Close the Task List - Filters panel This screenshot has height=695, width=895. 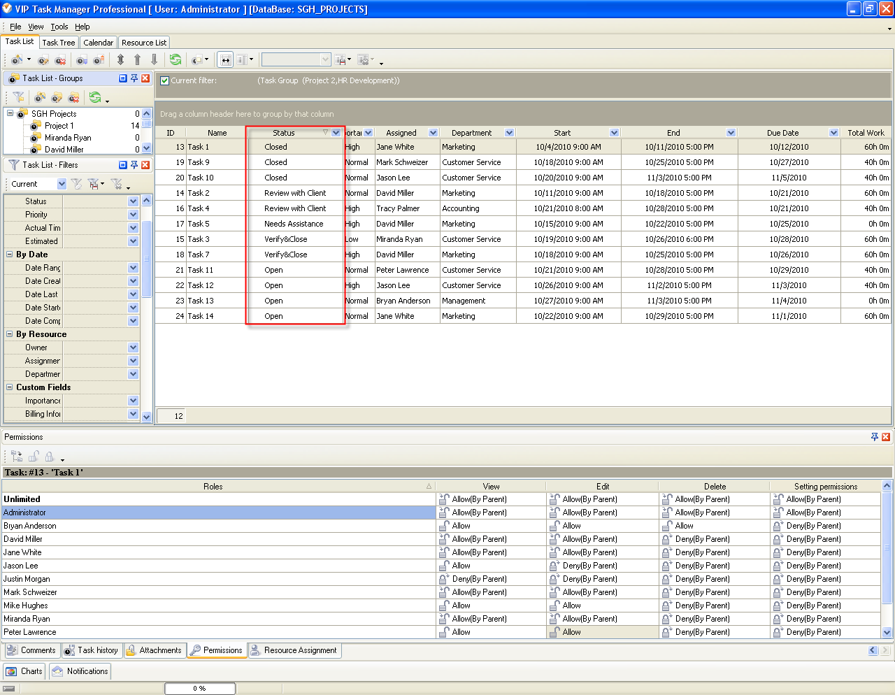pyautogui.click(x=145, y=165)
